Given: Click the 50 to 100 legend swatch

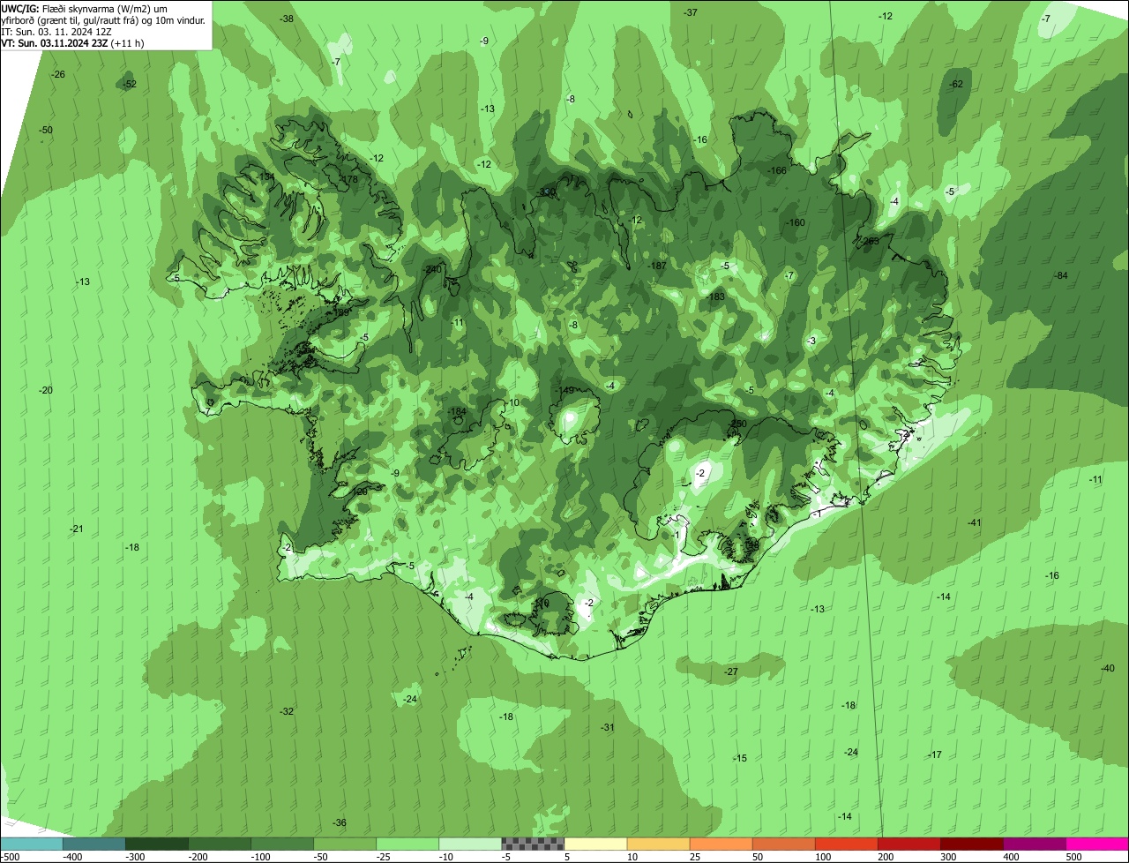Looking at the screenshot, I should click(x=783, y=844).
